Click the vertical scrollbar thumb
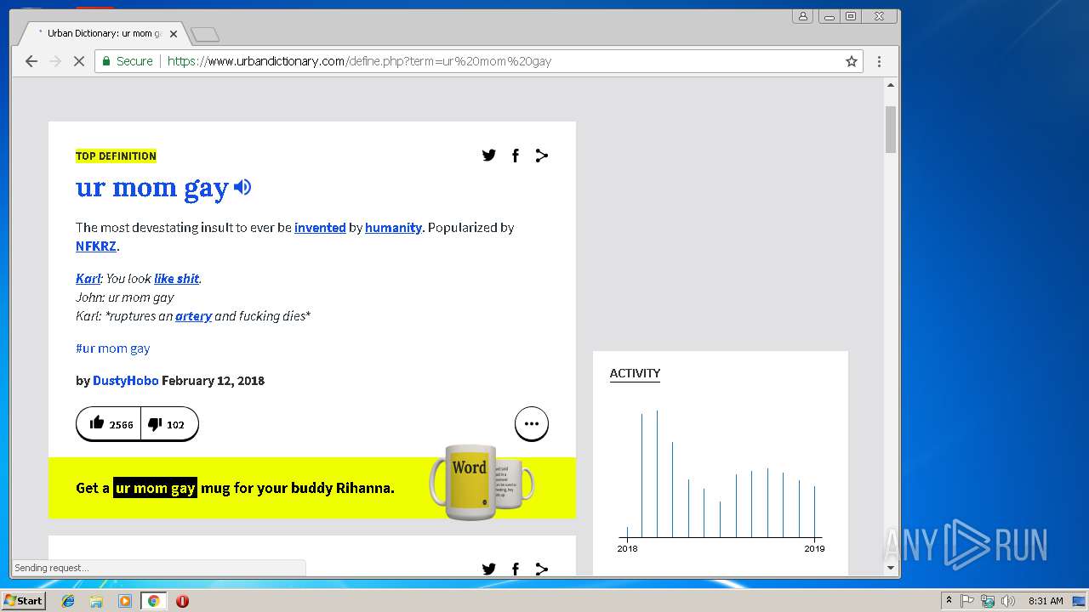The image size is (1089, 612). point(891,129)
